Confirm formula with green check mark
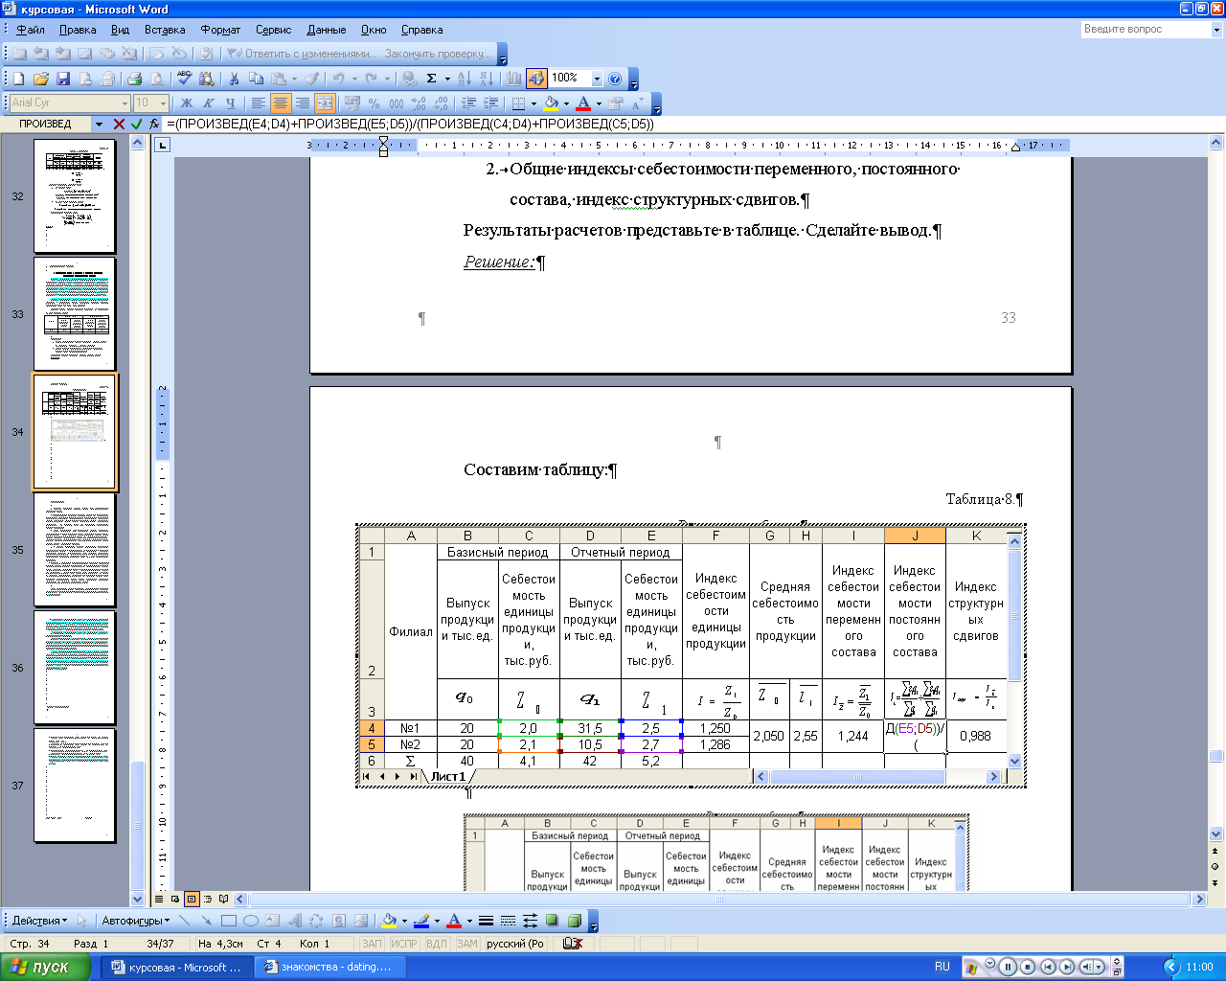This screenshot has height=981, width=1226. click(136, 124)
